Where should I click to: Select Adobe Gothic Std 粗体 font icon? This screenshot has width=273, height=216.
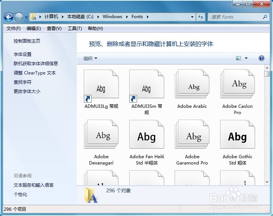(238, 134)
